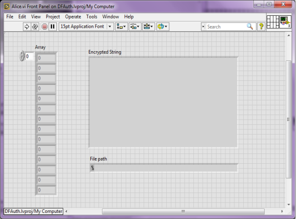296x219 pixels.
Task: Click the Run Continuously button
Action: pos(35,27)
